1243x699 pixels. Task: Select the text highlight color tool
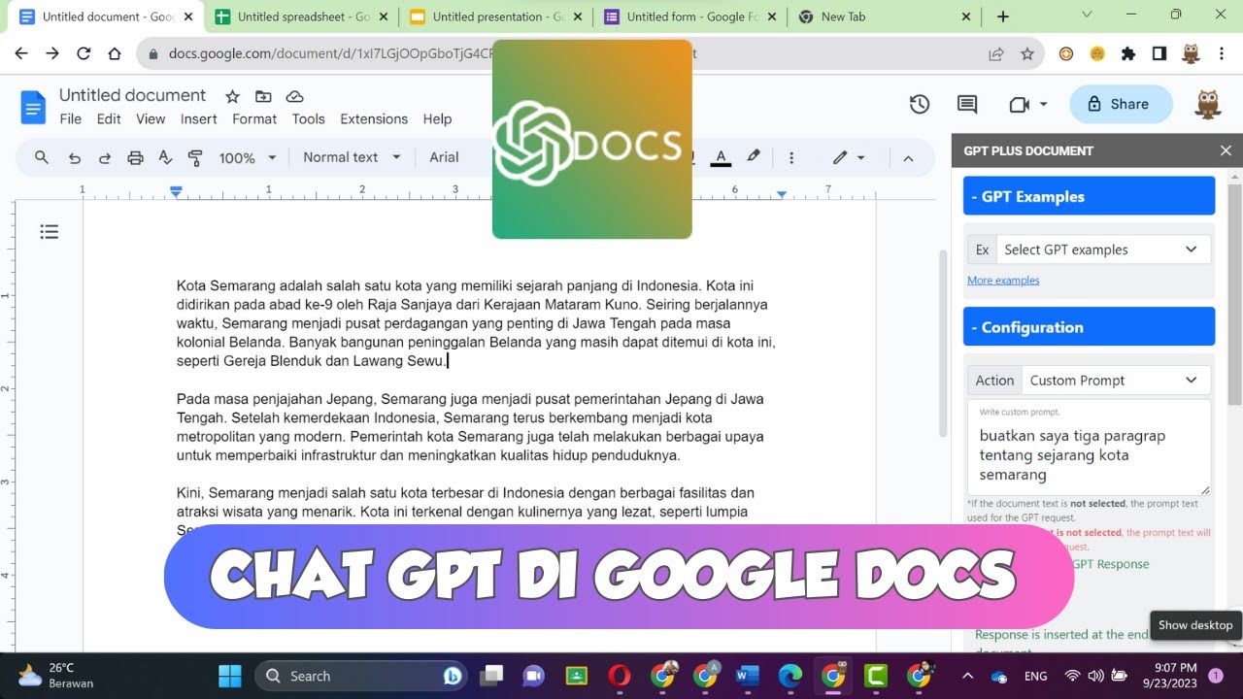click(x=754, y=156)
